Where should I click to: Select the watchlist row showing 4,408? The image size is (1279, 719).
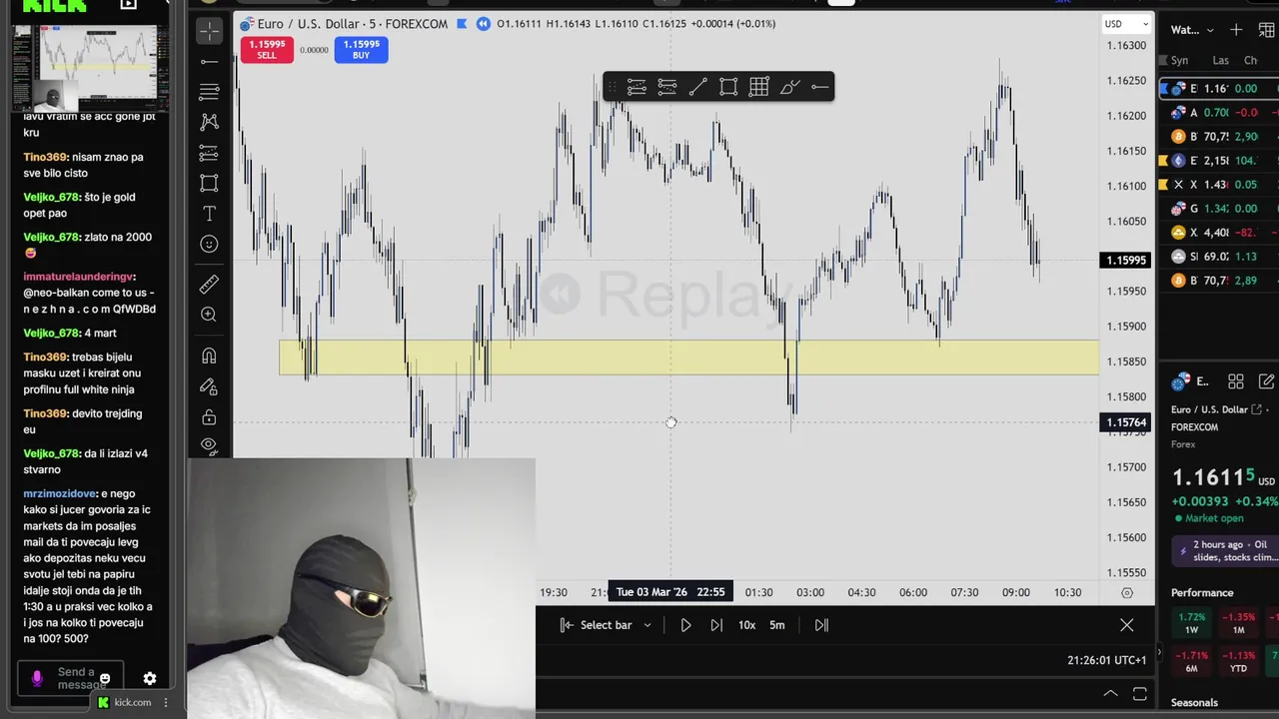1219,233
